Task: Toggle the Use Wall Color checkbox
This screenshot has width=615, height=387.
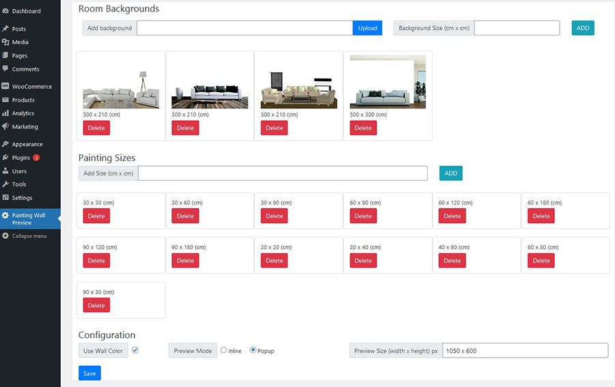Action: point(135,350)
